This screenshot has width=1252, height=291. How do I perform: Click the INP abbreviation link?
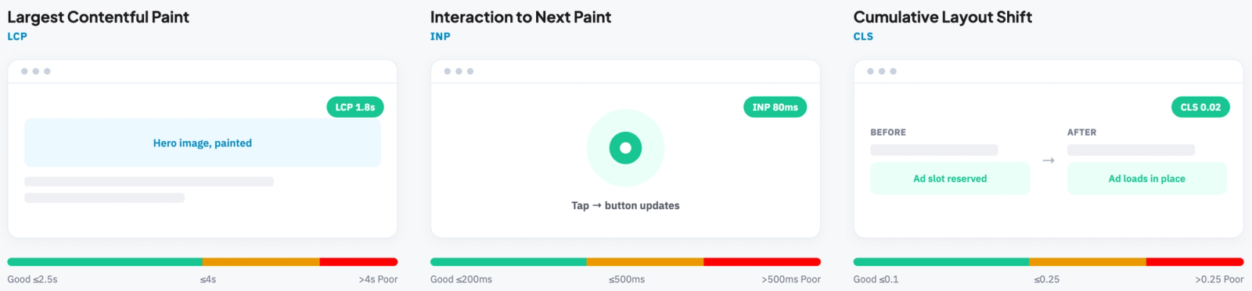(x=440, y=37)
